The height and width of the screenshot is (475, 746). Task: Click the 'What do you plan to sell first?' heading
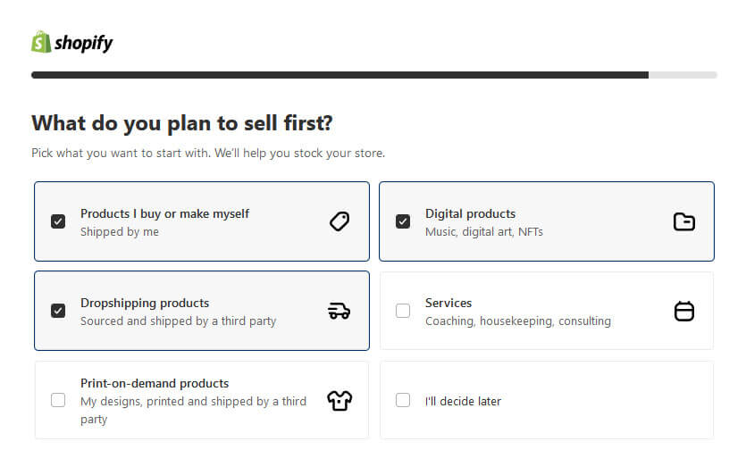[182, 123]
